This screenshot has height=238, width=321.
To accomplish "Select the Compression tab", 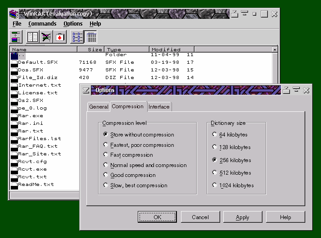I will [x=128, y=106].
